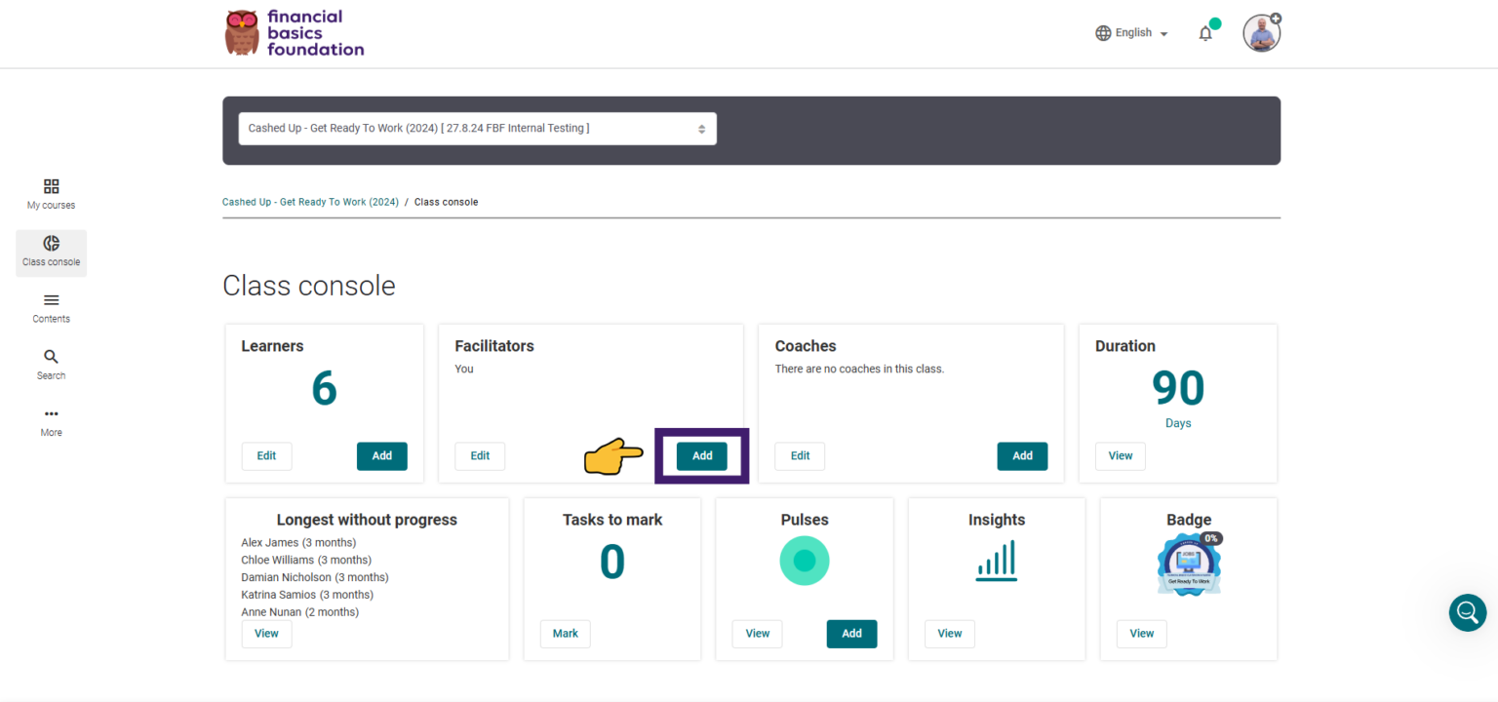Click Damian Nicholson (3 months) entry

pos(315,578)
